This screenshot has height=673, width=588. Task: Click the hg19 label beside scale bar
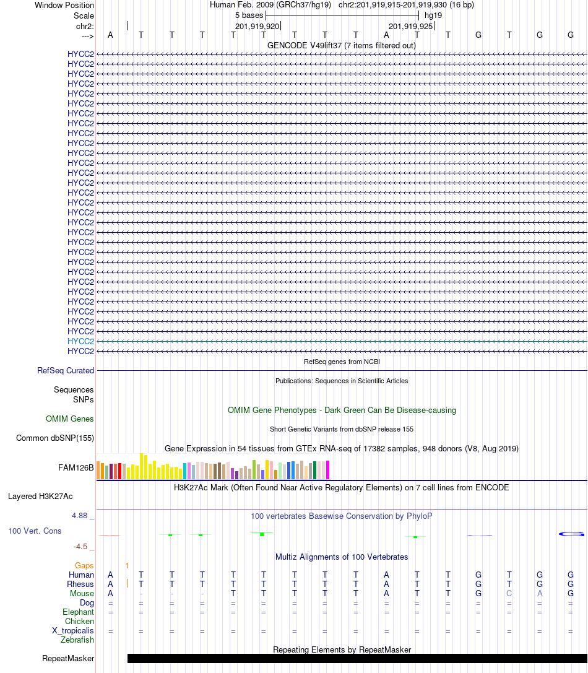pyautogui.click(x=433, y=15)
